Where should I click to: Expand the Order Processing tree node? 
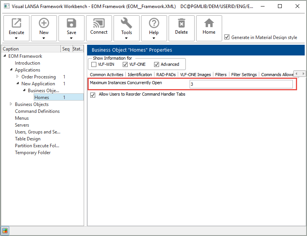tap(18, 77)
